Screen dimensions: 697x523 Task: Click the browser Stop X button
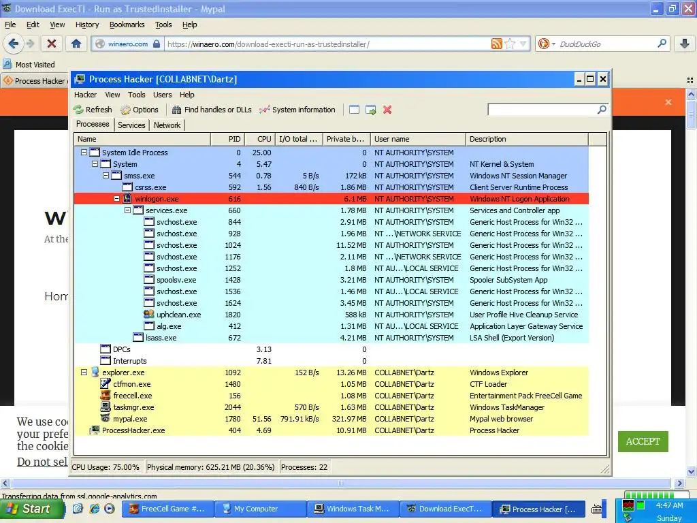52,44
